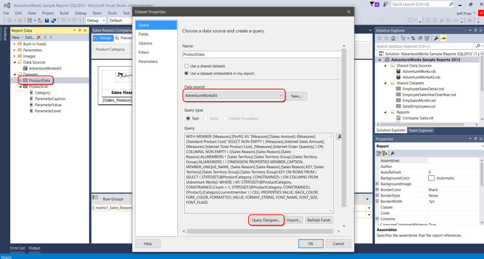Open the Filters page in Dataset Properties
Viewport: 484px width, 259px height.
point(144,52)
